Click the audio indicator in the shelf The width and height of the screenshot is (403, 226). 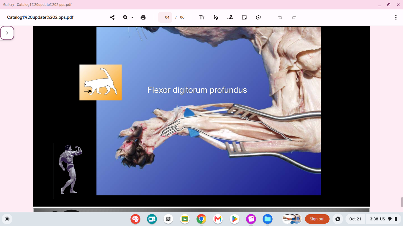pos(338,219)
